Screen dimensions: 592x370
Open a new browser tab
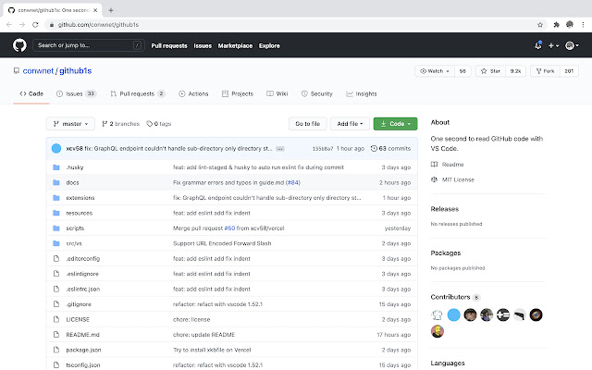(x=111, y=10)
